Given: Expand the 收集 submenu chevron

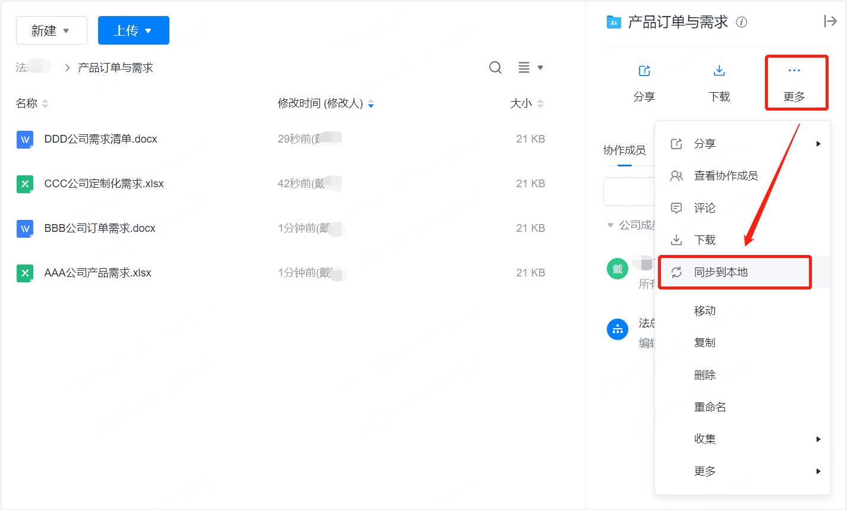Looking at the screenshot, I should tap(818, 439).
